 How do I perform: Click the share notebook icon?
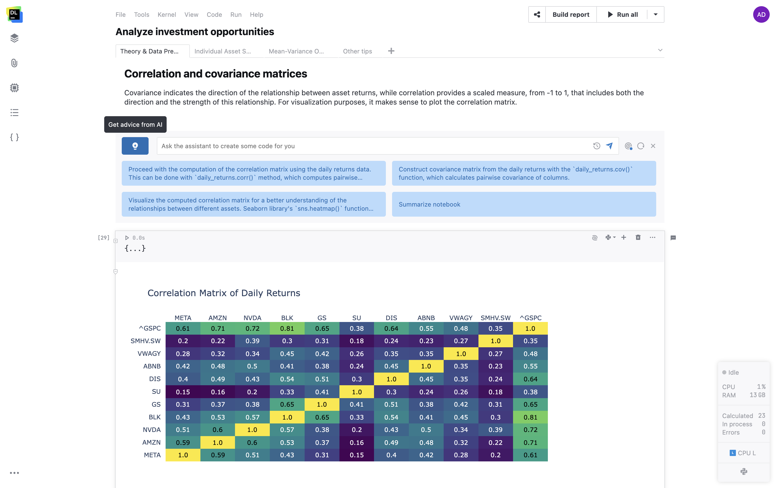point(537,14)
